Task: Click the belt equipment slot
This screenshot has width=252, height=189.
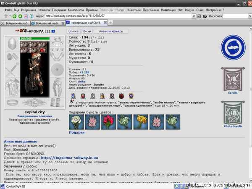Action: click(x=13, y=102)
